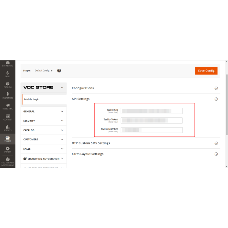Expand Form Layout Settings section

tap(216, 154)
